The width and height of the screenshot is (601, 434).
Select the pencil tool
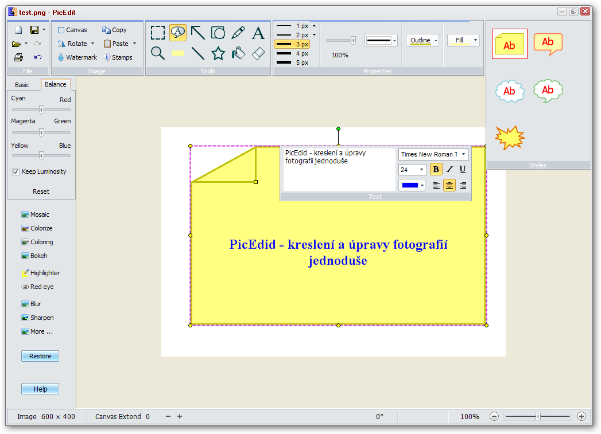pos(238,33)
